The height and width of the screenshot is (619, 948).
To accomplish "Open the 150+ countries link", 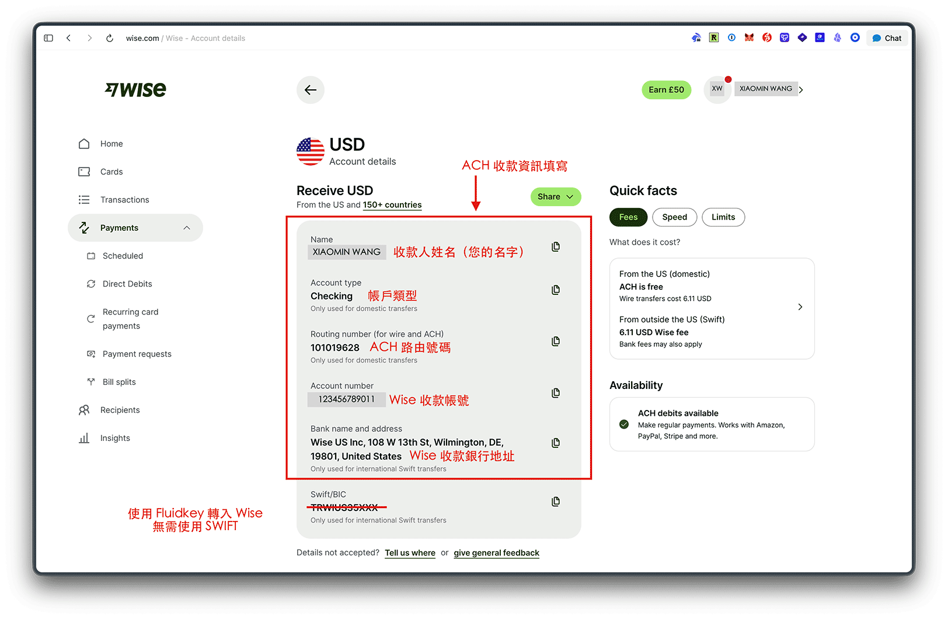I will click(x=392, y=205).
